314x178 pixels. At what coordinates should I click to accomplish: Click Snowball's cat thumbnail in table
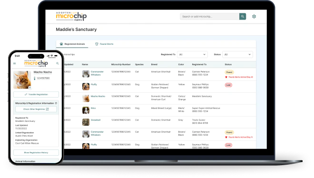(86, 122)
